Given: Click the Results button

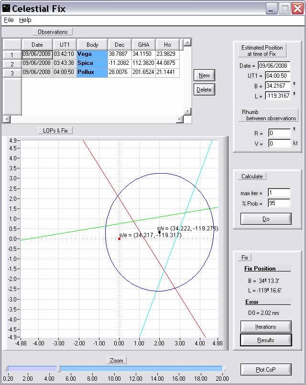Looking at the screenshot, I should tap(265, 340).
